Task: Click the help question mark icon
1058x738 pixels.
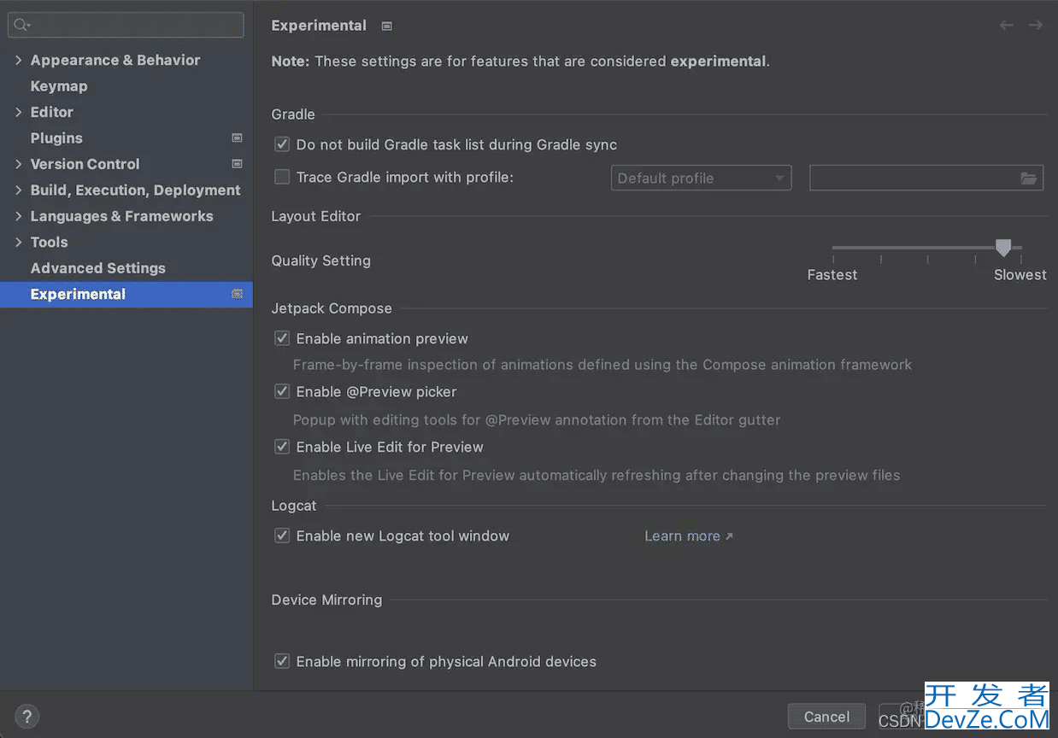Action: click(x=26, y=717)
